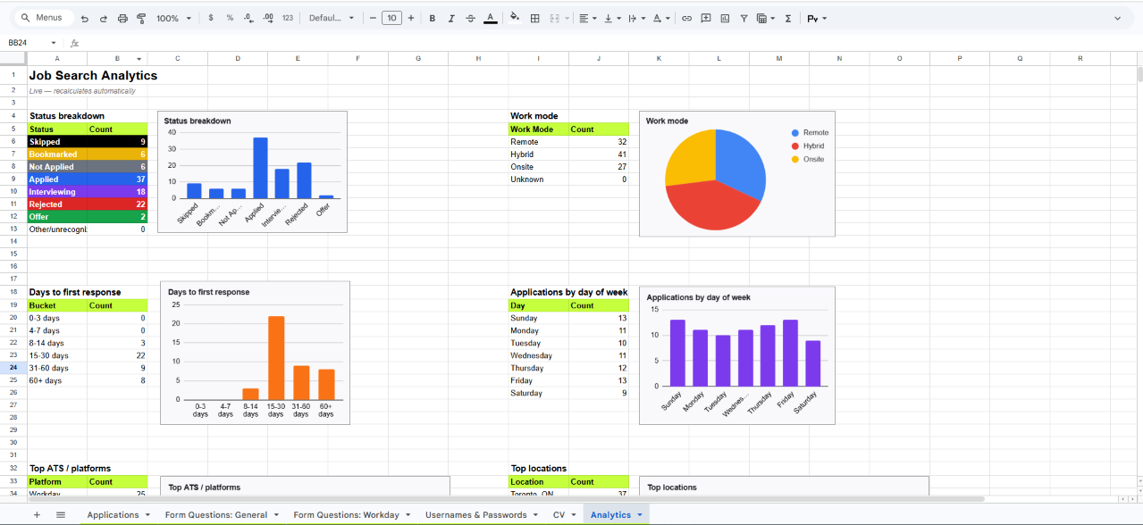
Task: Click the 'Hybrid' work mode cell
Action: [x=539, y=154]
